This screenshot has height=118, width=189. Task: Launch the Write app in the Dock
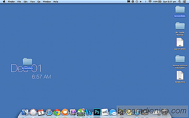(x=105, y=112)
